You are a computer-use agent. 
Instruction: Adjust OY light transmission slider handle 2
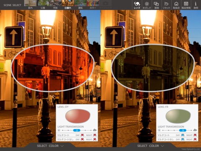pyautogui.click(x=77, y=130)
